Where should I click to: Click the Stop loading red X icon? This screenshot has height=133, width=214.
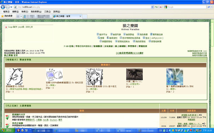click(x=160, y=7)
